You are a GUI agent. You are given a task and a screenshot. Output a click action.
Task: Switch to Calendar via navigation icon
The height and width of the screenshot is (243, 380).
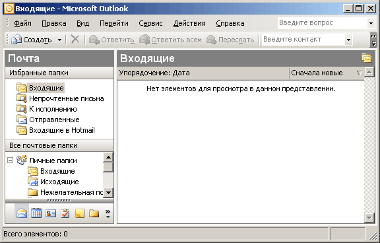click(36, 213)
